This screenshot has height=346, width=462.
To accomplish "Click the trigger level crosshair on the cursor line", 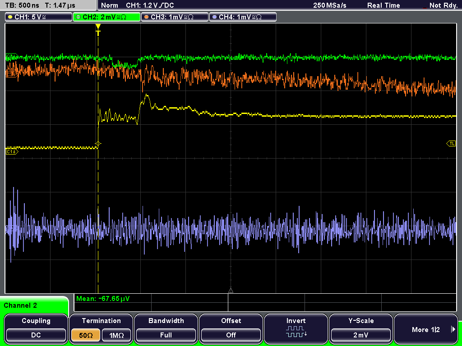I will click(x=98, y=144).
